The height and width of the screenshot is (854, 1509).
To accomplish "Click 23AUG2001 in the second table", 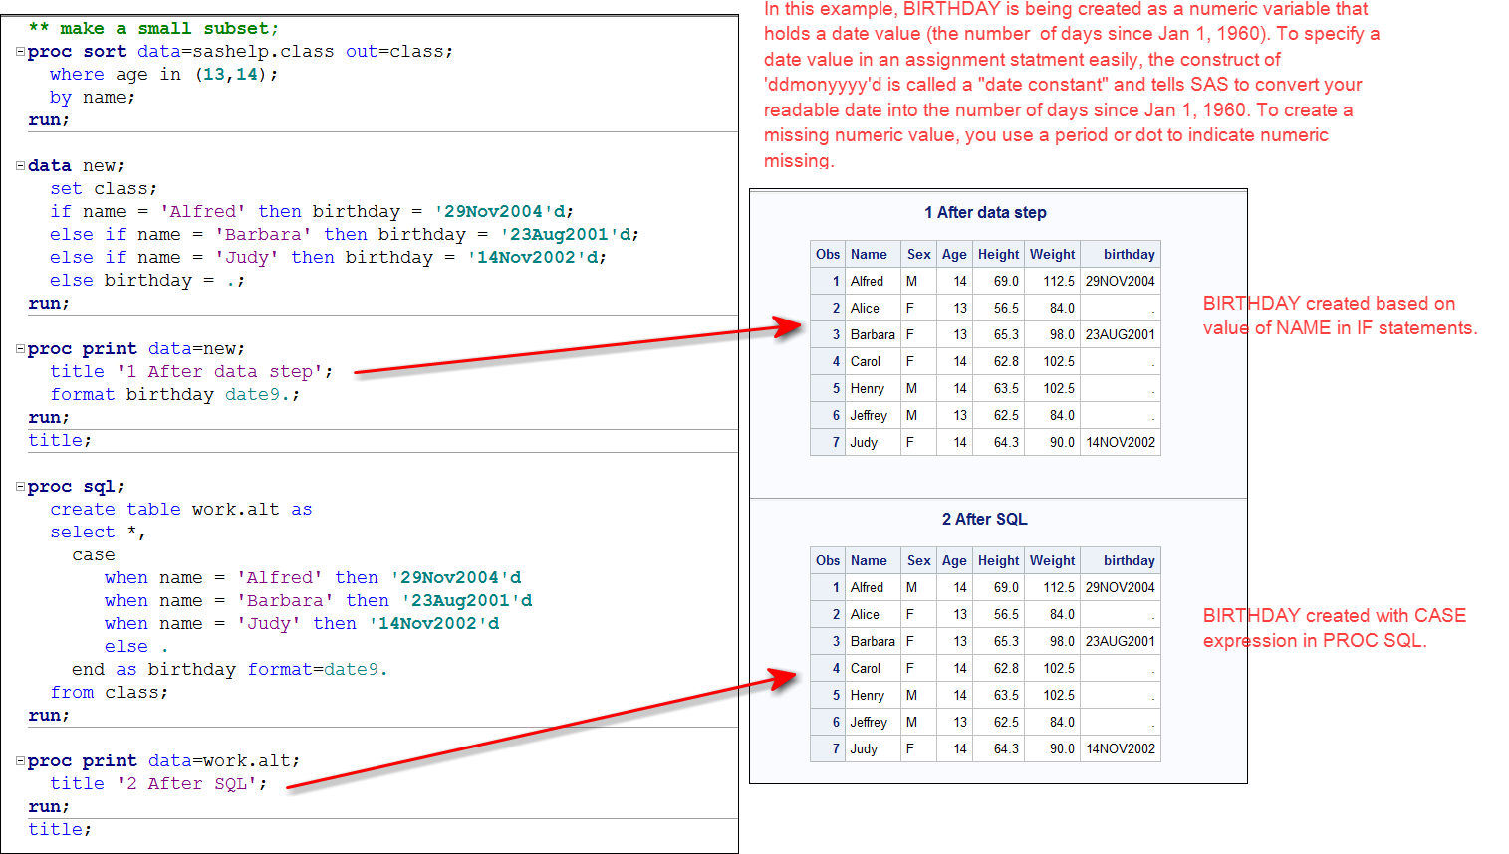I will [1121, 641].
